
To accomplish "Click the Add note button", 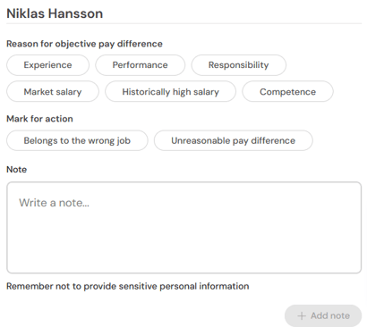I will coord(323,315).
